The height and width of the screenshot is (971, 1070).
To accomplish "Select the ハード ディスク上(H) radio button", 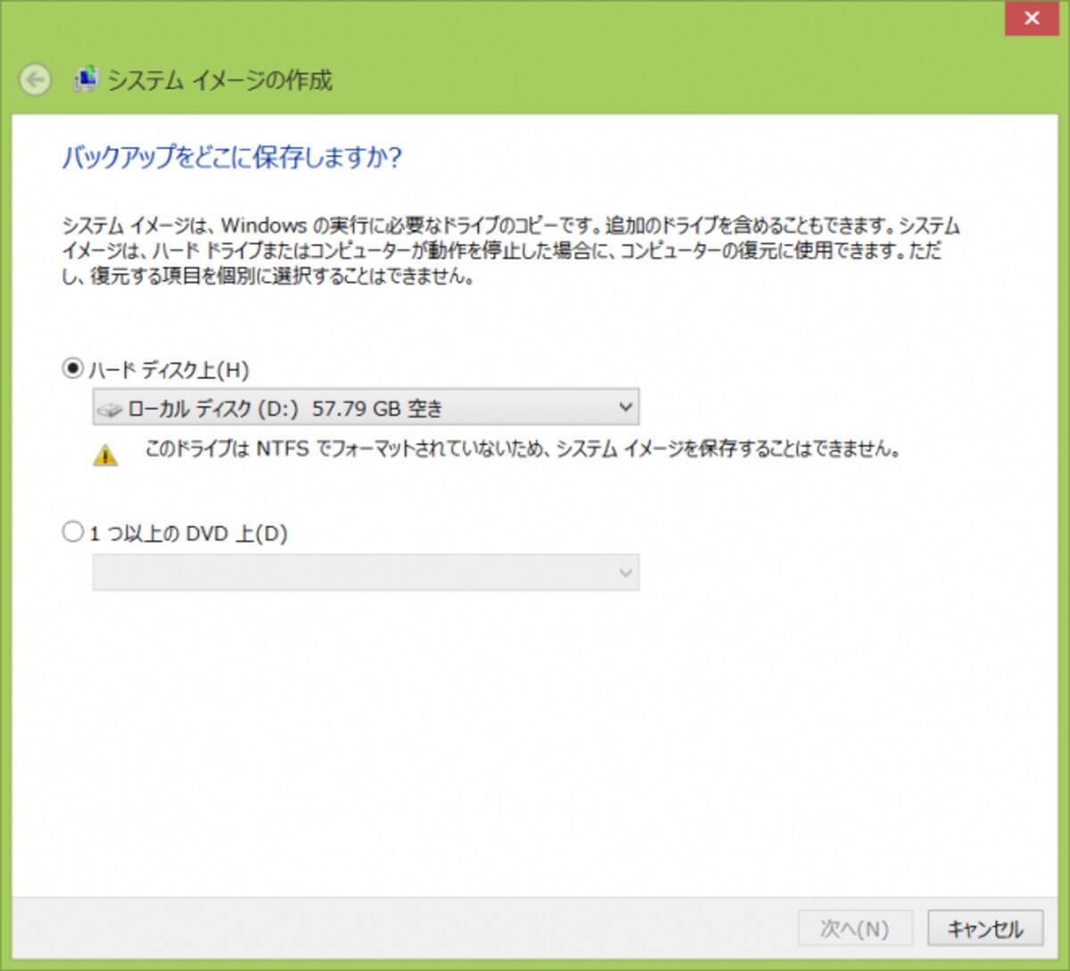I will [72, 368].
